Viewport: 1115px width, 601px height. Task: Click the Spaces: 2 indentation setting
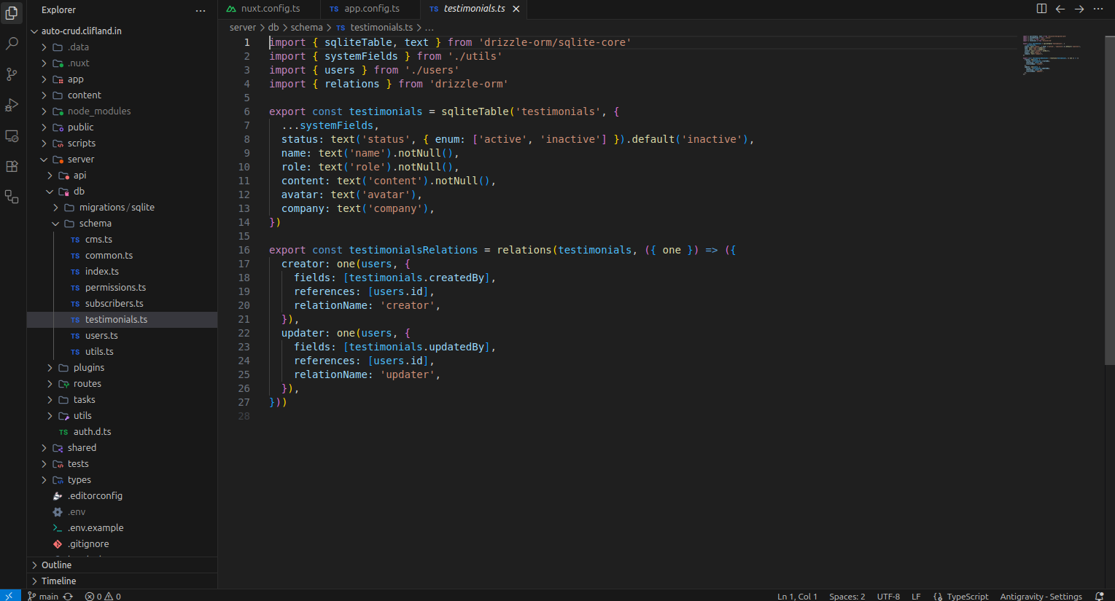click(847, 596)
